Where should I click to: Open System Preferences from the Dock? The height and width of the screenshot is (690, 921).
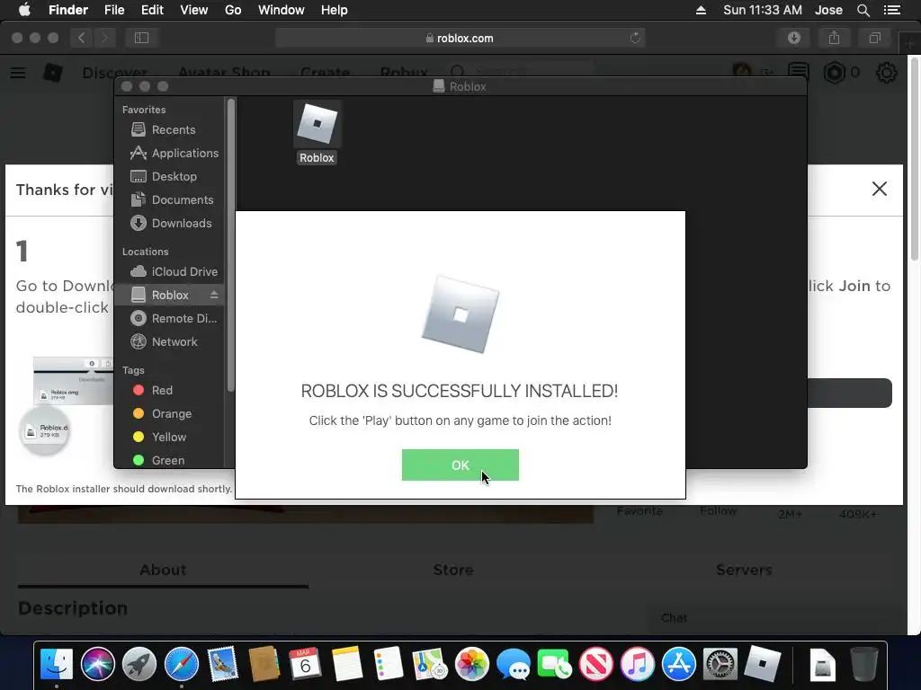pos(720,664)
